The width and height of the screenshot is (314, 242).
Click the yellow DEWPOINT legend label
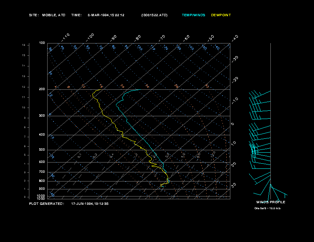click(x=221, y=15)
